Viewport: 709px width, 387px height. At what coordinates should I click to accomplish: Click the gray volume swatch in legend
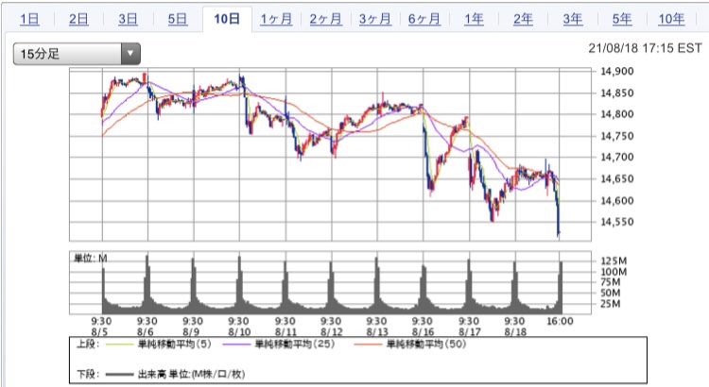[120, 375]
